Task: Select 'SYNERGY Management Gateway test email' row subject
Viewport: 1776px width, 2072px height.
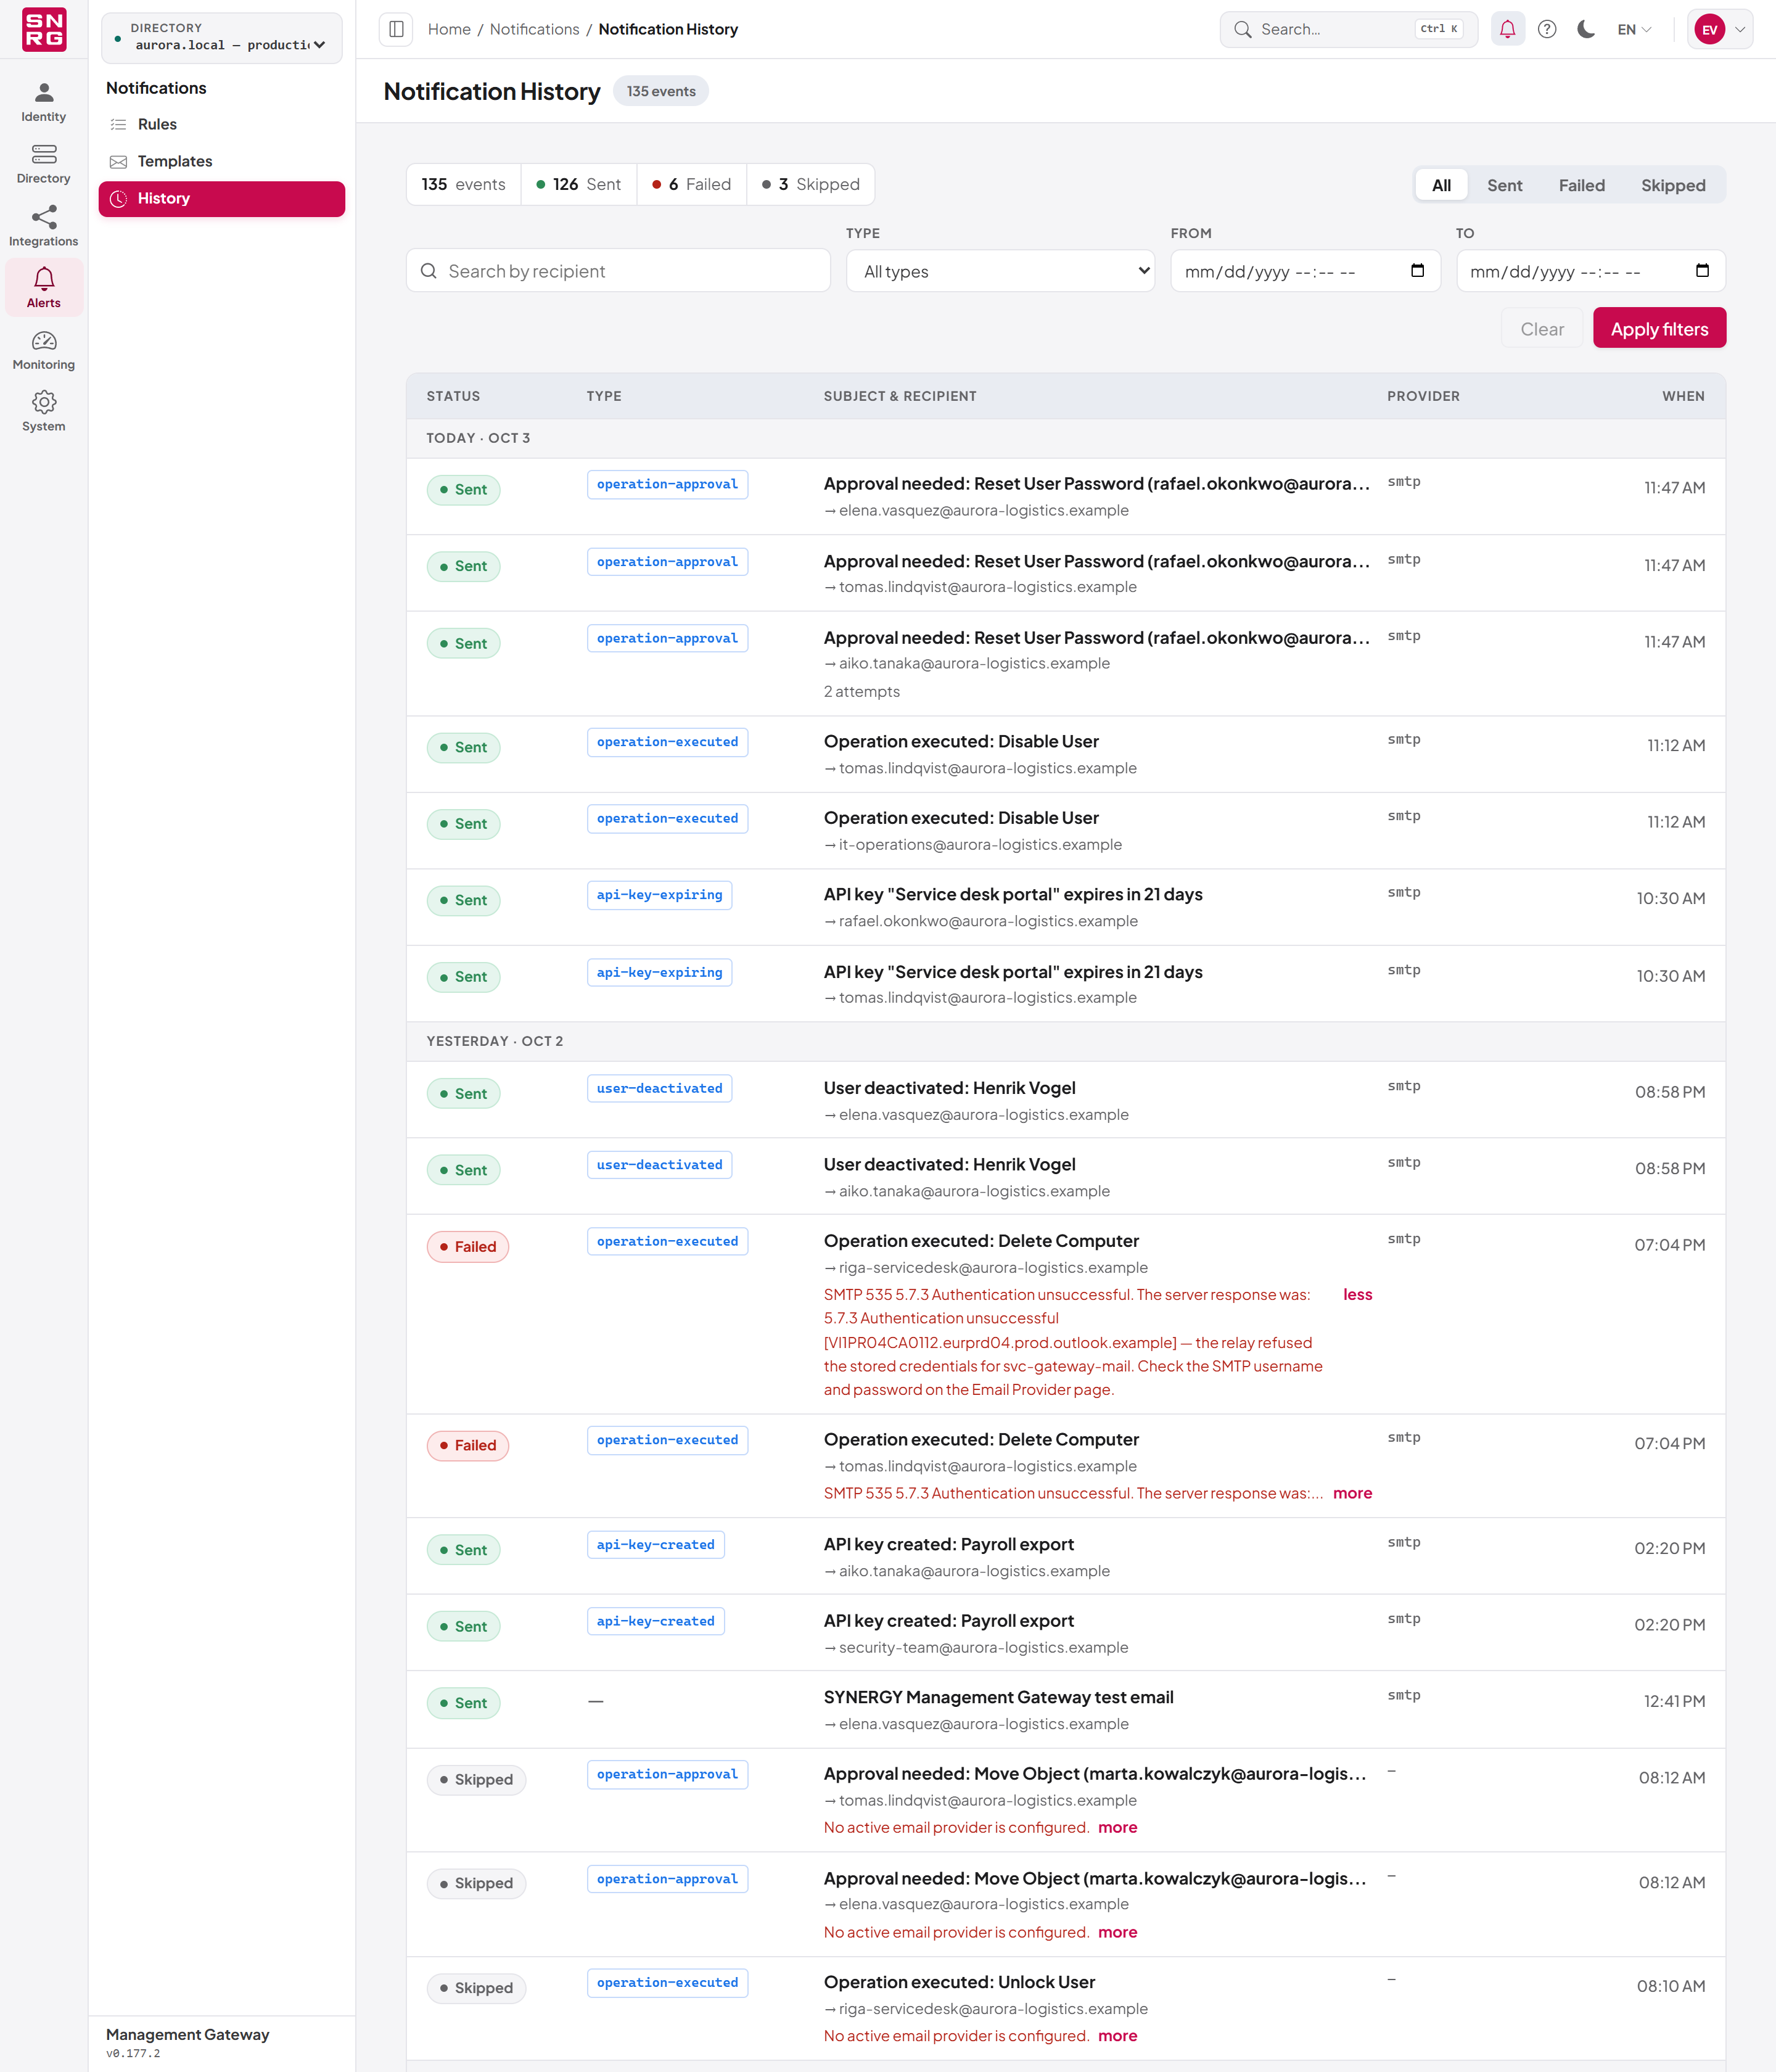Action: pyautogui.click(x=998, y=1697)
